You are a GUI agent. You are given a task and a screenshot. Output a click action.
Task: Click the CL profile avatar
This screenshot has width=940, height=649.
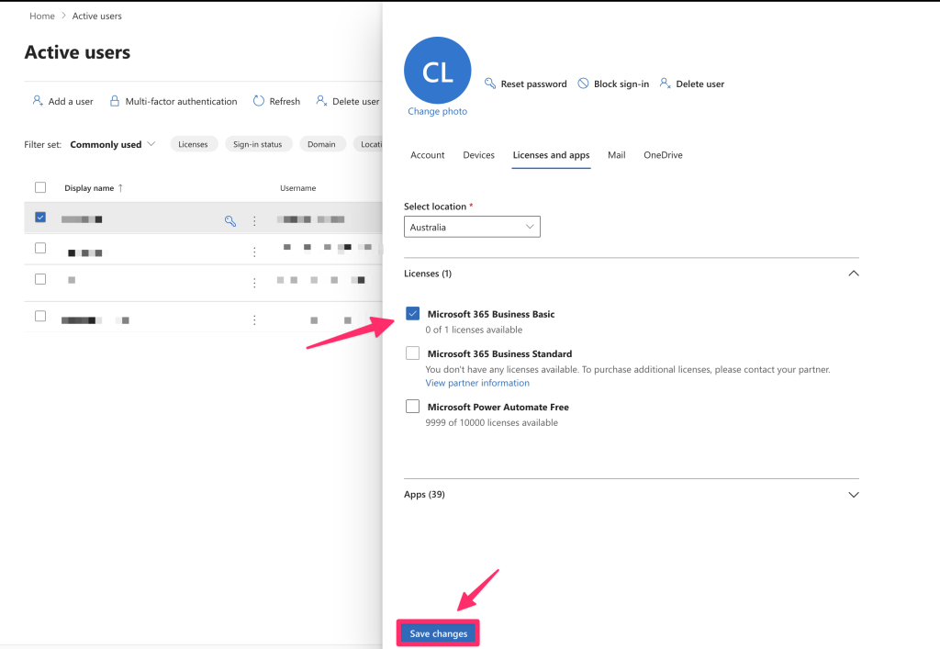[438, 71]
